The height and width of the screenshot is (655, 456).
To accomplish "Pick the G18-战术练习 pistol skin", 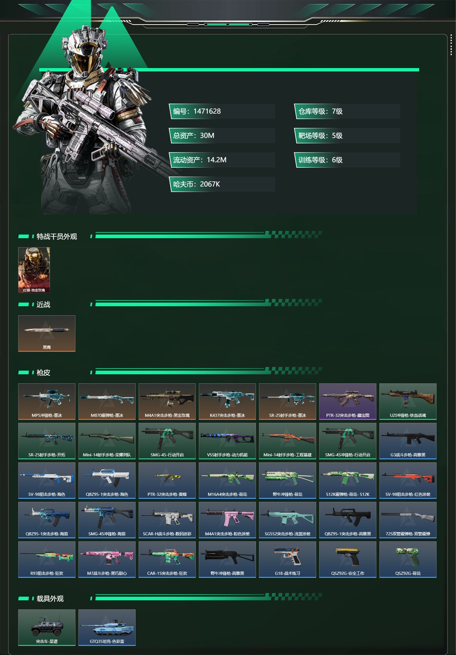I will tap(288, 560).
